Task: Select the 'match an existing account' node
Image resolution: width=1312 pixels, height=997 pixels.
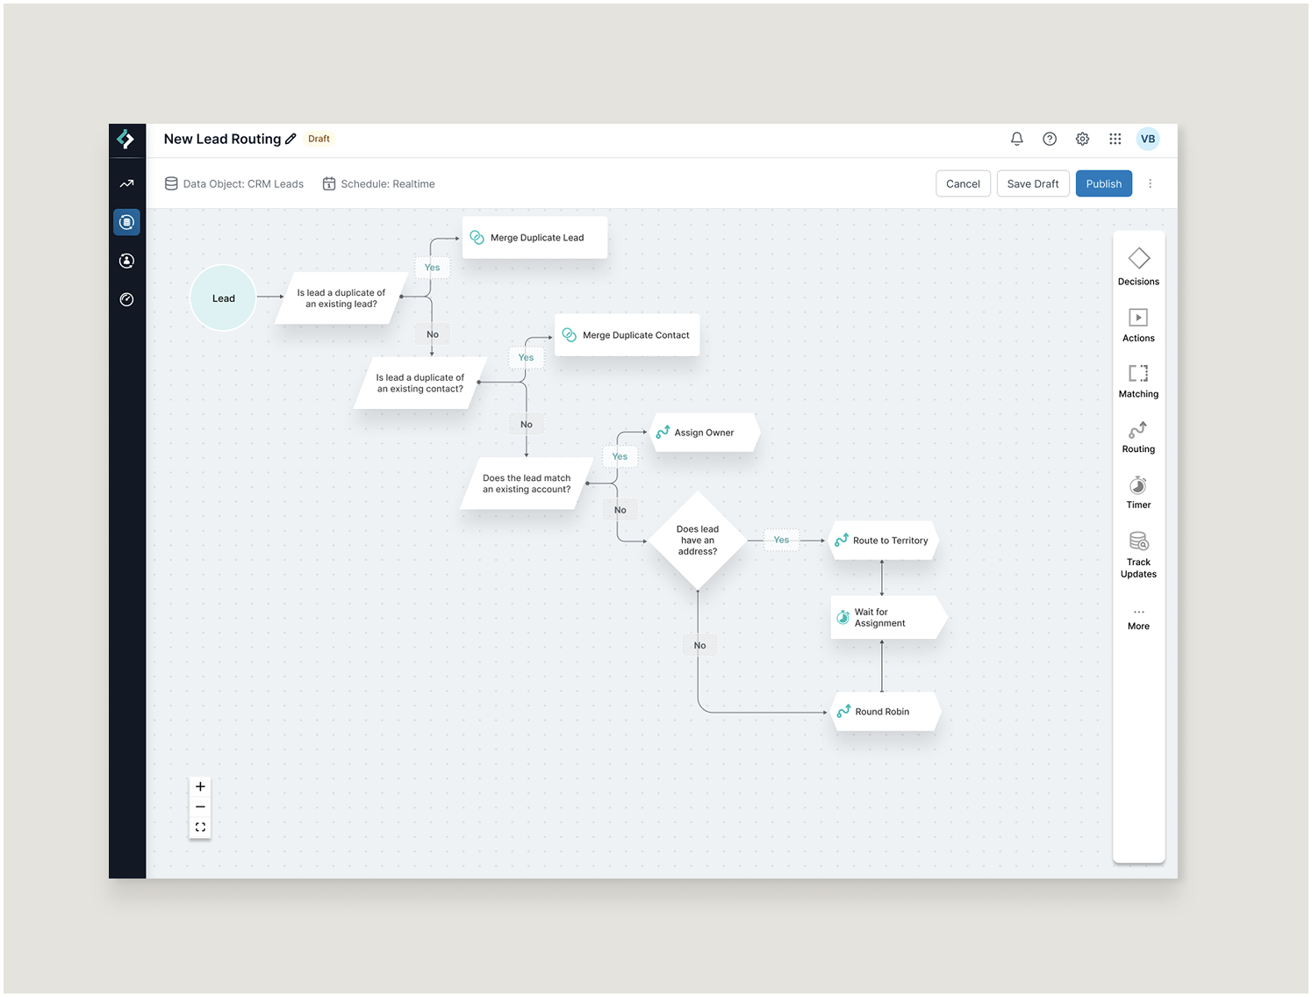Action: [527, 484]
